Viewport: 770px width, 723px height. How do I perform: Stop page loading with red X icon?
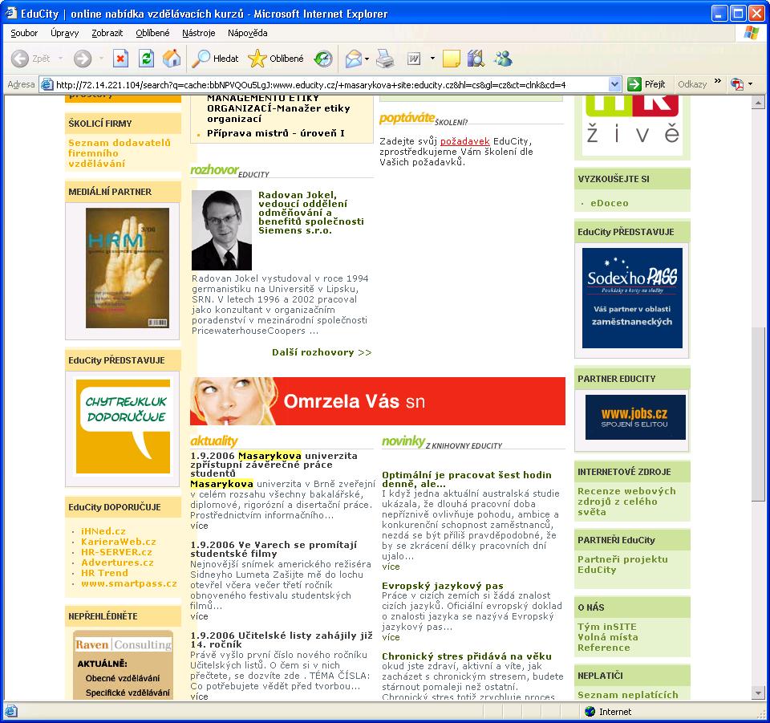pos(120,59)
